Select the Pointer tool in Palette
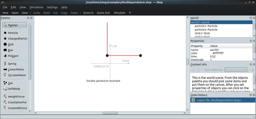Viewport: 256px width, 119px height. click(15, 25)
